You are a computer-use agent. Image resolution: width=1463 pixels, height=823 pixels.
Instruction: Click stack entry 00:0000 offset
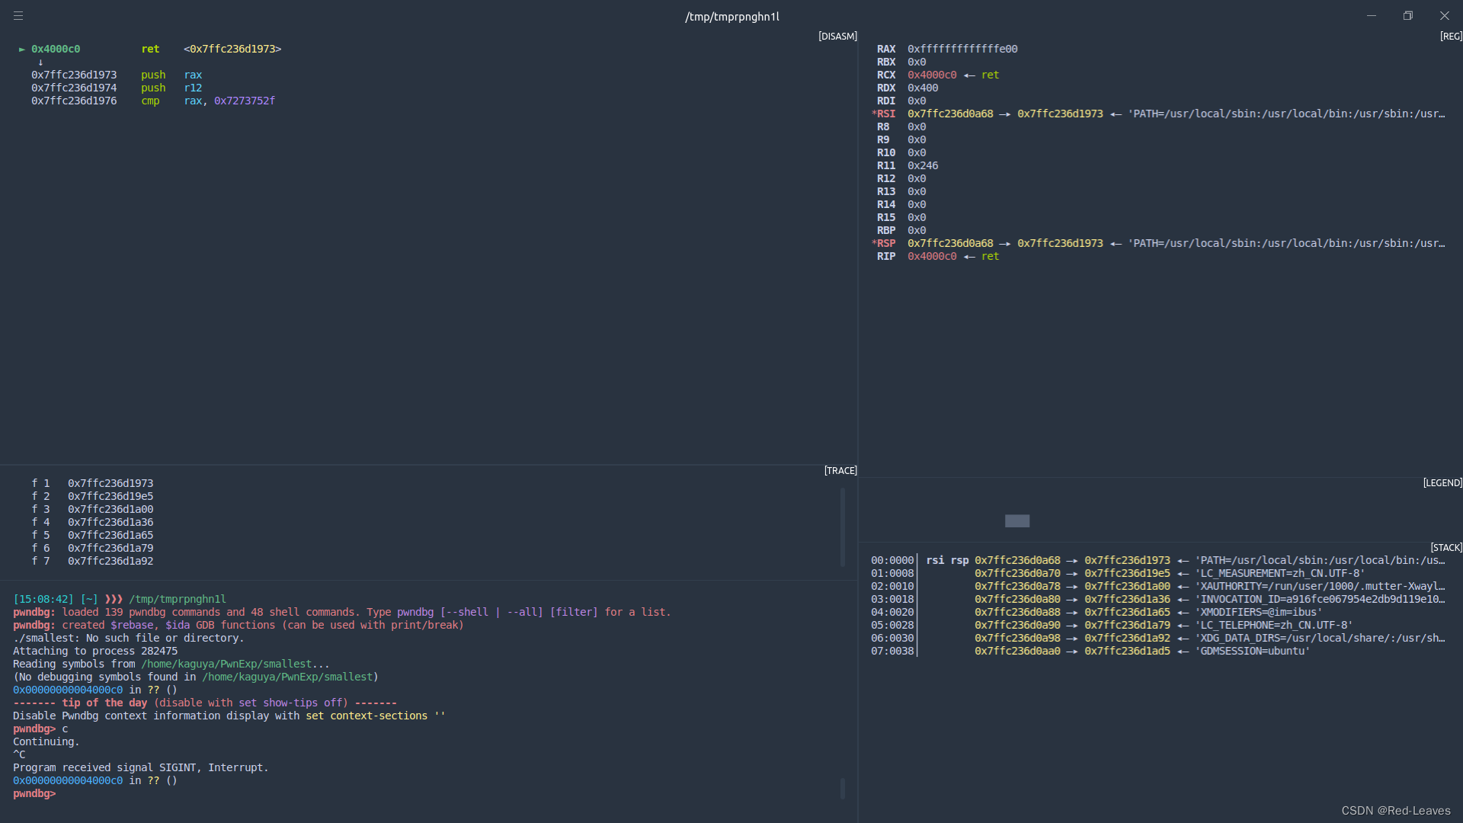[x=892, y=560]
